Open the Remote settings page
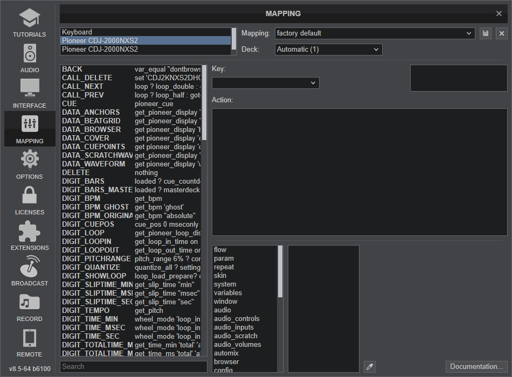Image resolution: width=512 pixels, height=377 pixels. click(x=30, y=343)
